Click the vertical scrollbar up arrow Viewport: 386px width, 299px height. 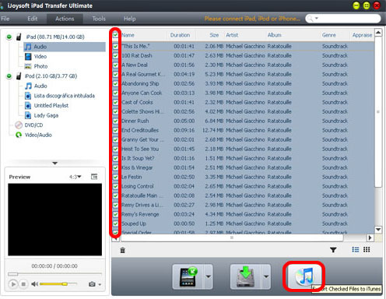[x=378, y=33]
